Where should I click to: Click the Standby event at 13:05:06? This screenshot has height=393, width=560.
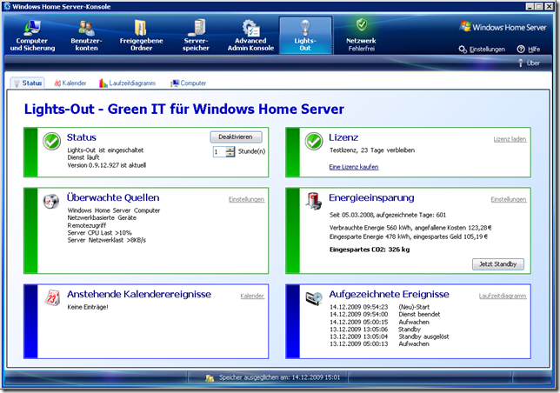pyautogui.click(x=375, y=330)
